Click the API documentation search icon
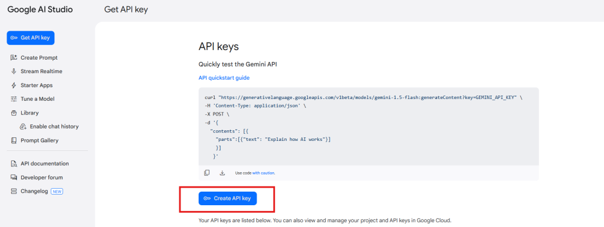Viewport: 604px width, 227px height. 14,163
